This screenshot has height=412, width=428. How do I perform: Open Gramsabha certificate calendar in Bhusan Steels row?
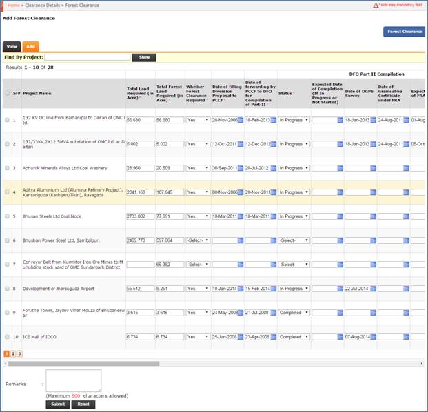click(x=406, y=216)
